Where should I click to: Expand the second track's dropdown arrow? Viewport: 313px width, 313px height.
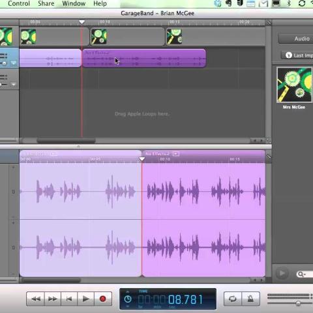pyautogui.click(x=14, y=84)
